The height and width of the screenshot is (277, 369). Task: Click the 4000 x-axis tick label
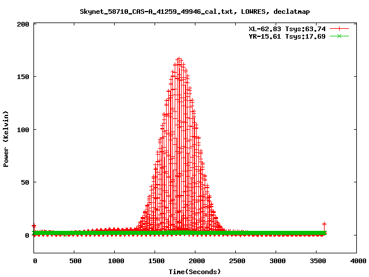(x=358, y=261)
